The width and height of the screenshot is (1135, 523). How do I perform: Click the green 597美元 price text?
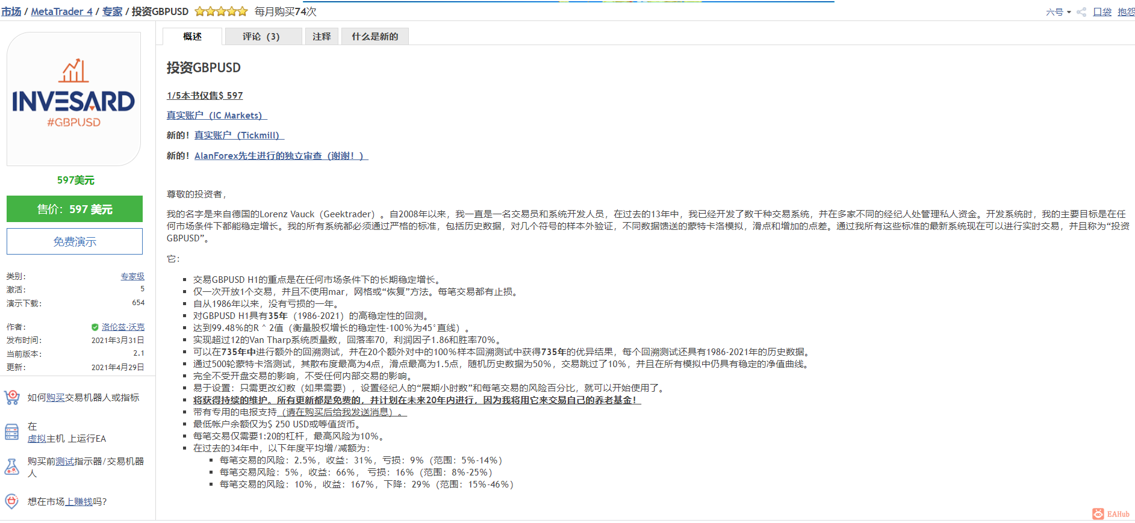75,180
